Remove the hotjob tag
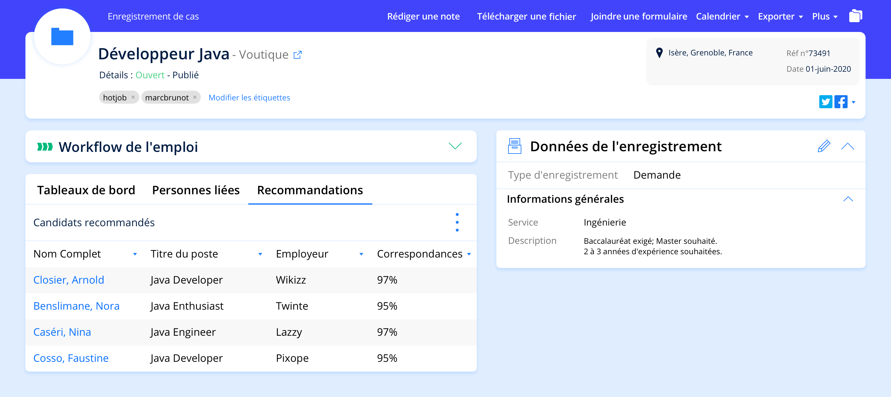The height and width of the screenshot is (397, 891). [x=133, y=97]
